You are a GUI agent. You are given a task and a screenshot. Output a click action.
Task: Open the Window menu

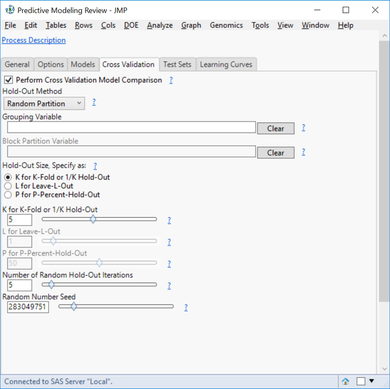[316, 25]
